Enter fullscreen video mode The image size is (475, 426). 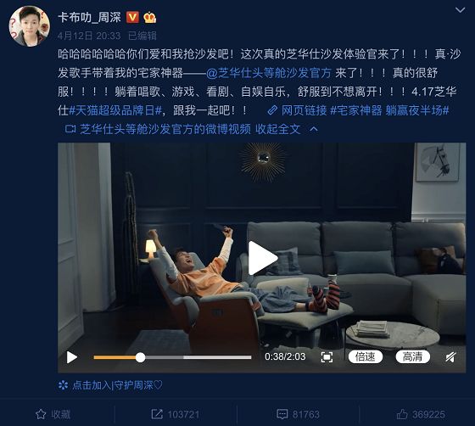coord(327,357)
